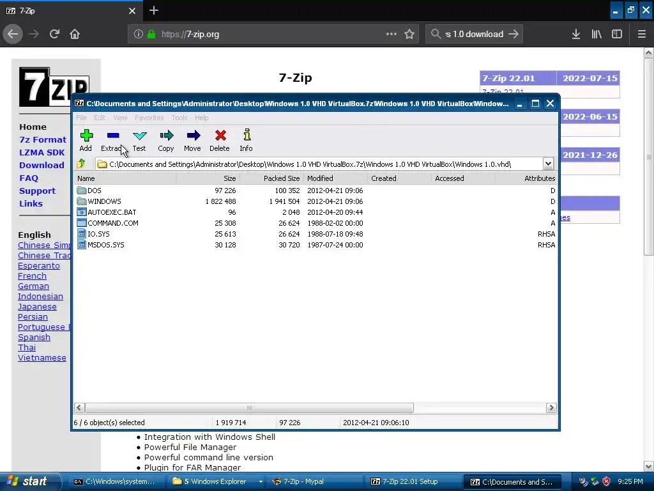This screenshot has height=491, width=654.
Task: Open the browser downloads panel
Action: (575, 35)
